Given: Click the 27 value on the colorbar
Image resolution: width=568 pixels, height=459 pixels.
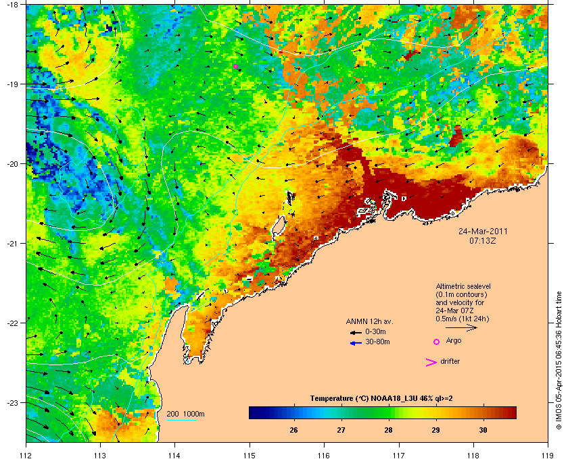Looking at the screenshot, I should (x=341, y=430).
